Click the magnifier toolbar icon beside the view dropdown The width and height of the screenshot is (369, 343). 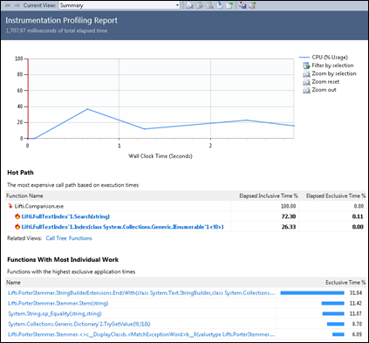[189, 5]
